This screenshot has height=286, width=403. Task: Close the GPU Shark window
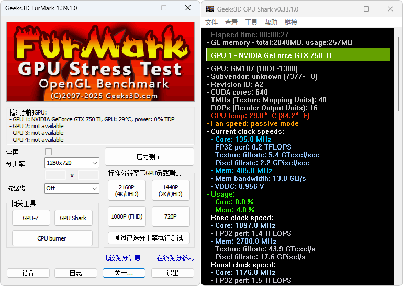390,9
